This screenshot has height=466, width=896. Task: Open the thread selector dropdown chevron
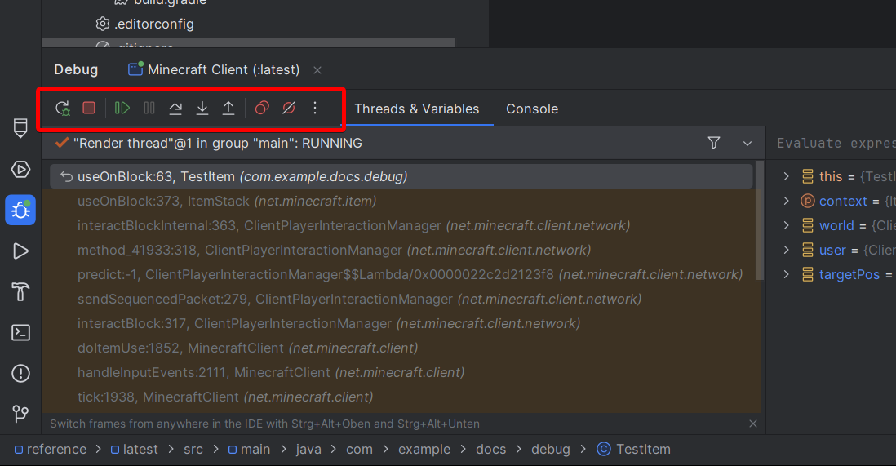pyautogui.click(x=747, y=144)
